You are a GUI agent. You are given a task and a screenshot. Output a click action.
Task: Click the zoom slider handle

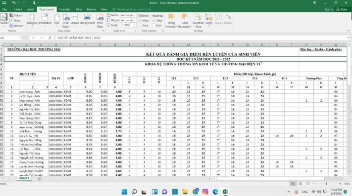[327, 184]
